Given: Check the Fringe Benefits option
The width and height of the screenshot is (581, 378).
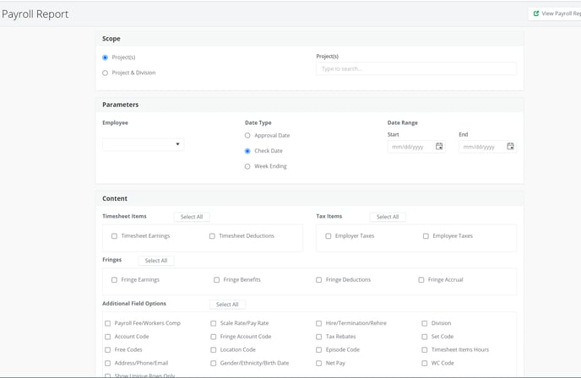Looking at the screenshot, I should pos(216,280).
